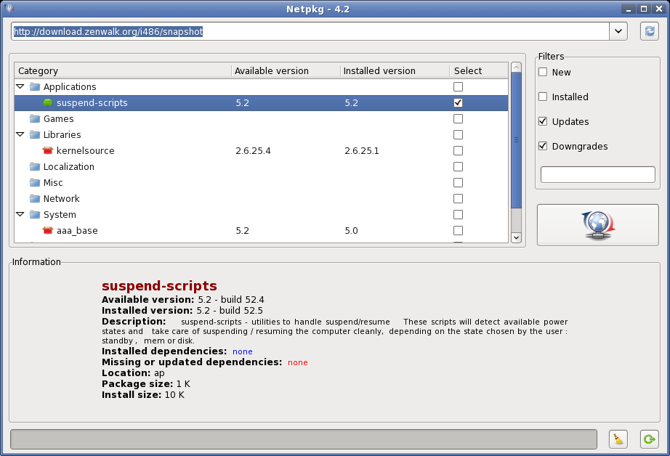The width and height of the screenshot is (670, 456).
Task: Select the Misc category row
Action: pos(261,183)
